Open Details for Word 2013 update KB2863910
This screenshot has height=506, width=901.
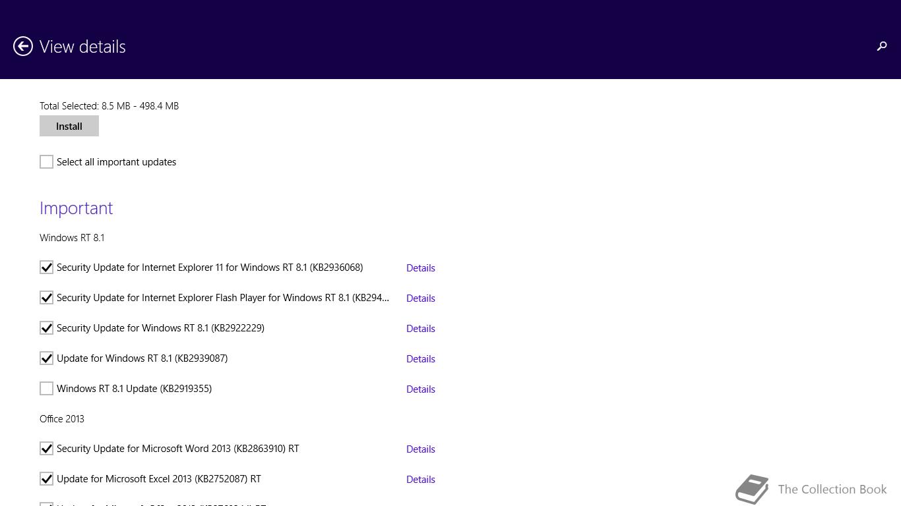click(421, 449)
